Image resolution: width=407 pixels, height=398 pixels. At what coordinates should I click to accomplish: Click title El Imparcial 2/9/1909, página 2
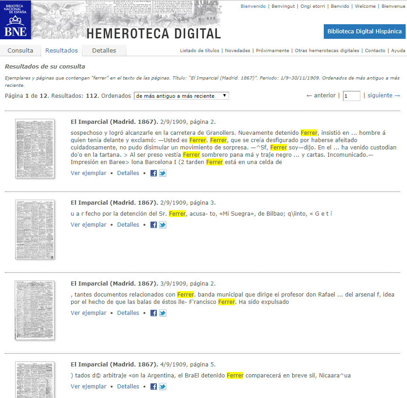143,122
